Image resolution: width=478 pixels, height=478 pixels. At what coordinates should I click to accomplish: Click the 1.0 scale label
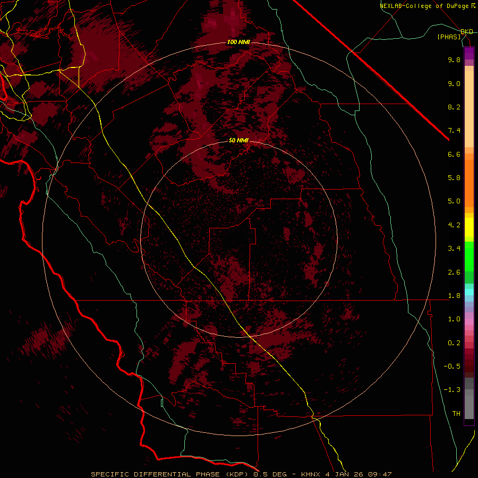[x=454, y=319]
